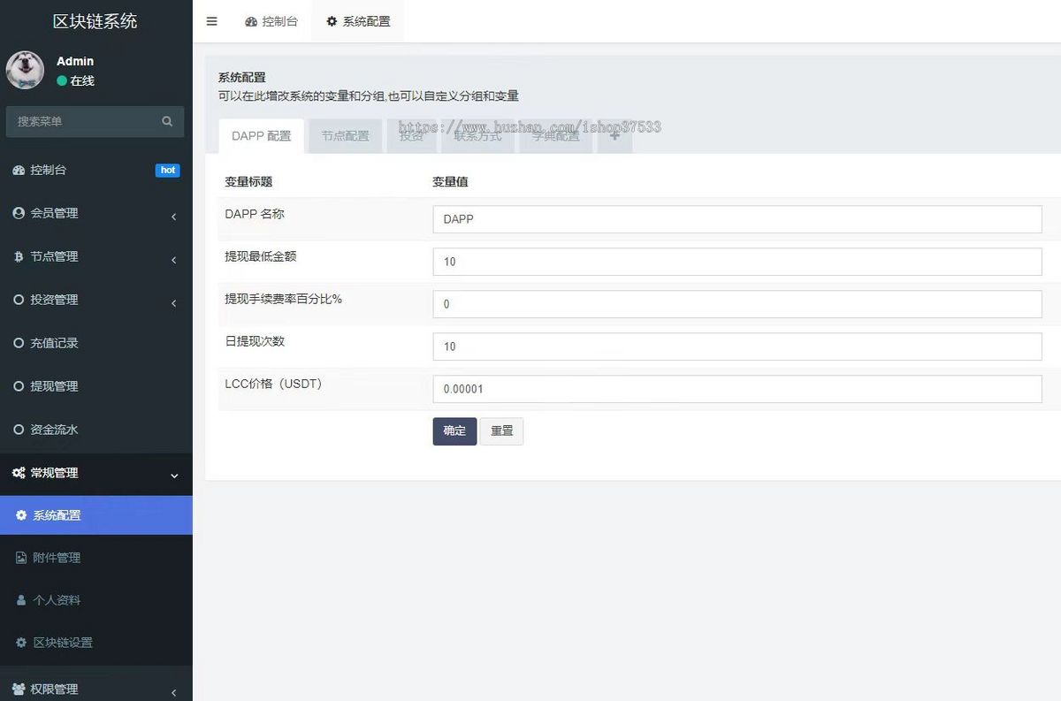The width and height of the screenshot is (1061, 701).
Task: Click the 确定 confirm button
Action: [454, 431]
